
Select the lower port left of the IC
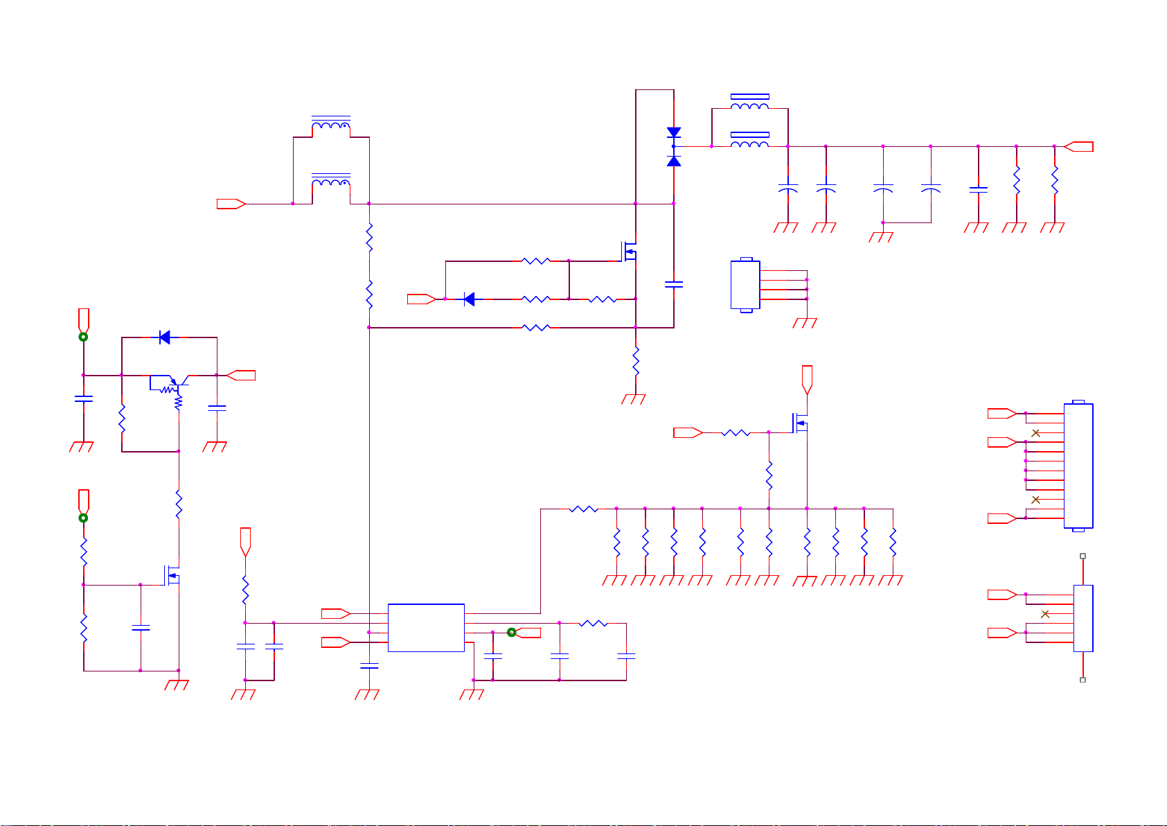[x=336, y=642]
